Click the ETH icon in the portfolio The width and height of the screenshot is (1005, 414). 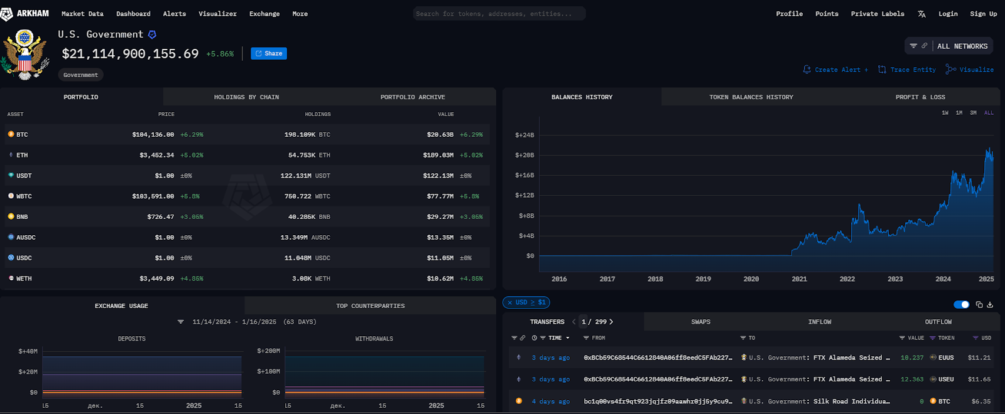click(11, 155)
